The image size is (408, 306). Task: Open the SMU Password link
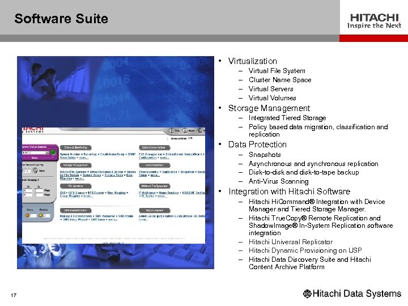point(105,216)
